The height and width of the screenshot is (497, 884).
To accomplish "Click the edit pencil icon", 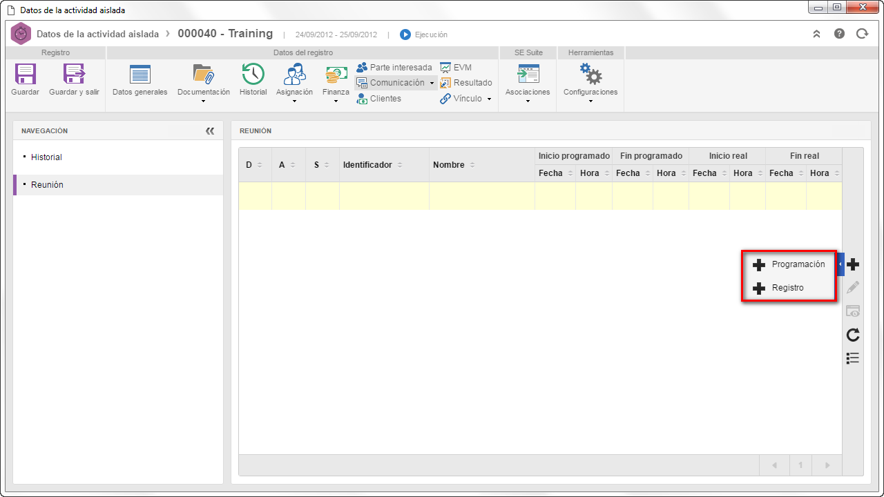I will tap(853, 287).
